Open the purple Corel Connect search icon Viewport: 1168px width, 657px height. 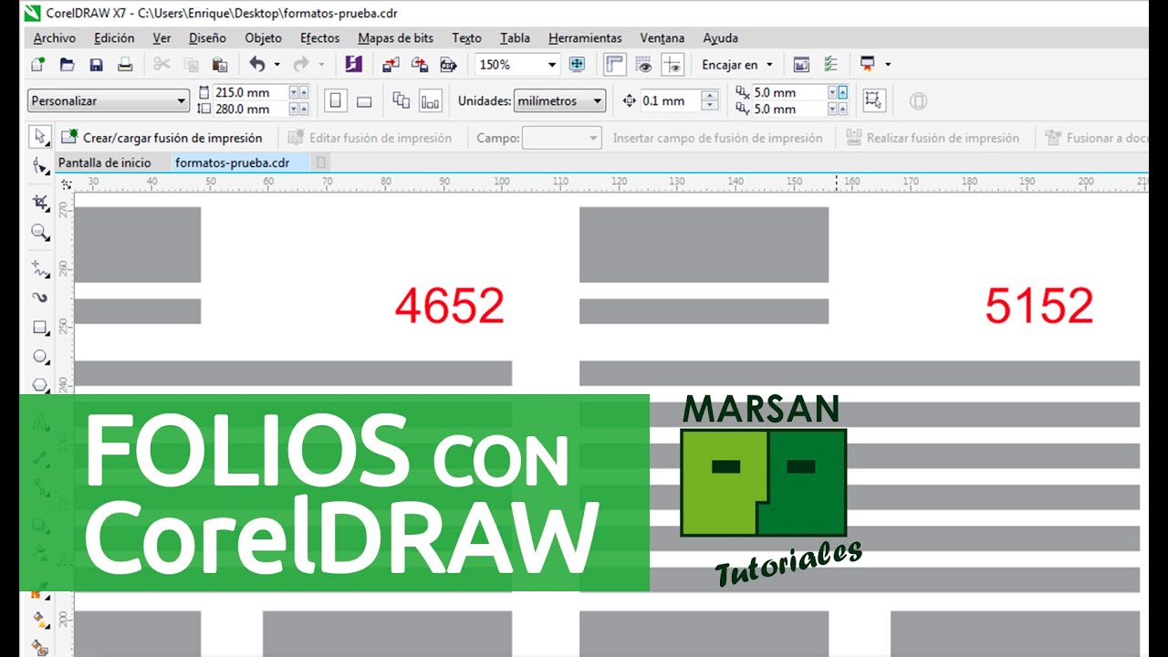point(354,65)
